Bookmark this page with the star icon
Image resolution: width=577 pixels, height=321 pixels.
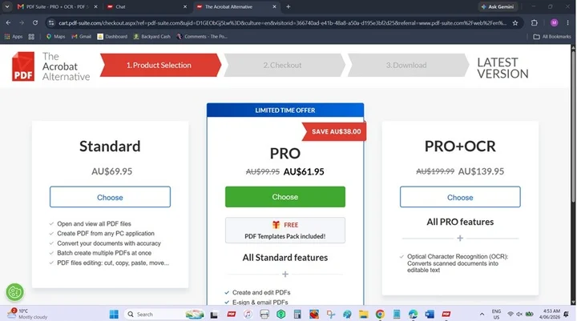coord(515,22)
